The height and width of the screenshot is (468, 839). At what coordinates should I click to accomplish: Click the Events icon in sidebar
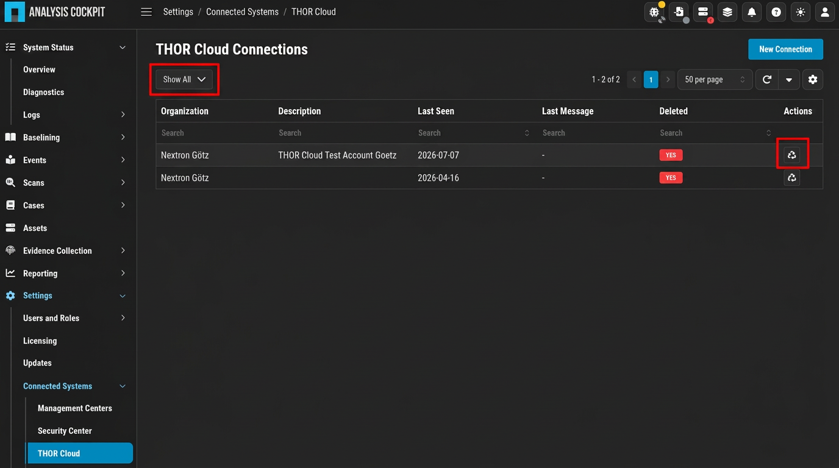[10, 160]
